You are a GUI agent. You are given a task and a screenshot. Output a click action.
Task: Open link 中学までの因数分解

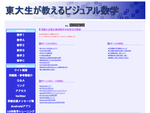click(x=46, y=53)
